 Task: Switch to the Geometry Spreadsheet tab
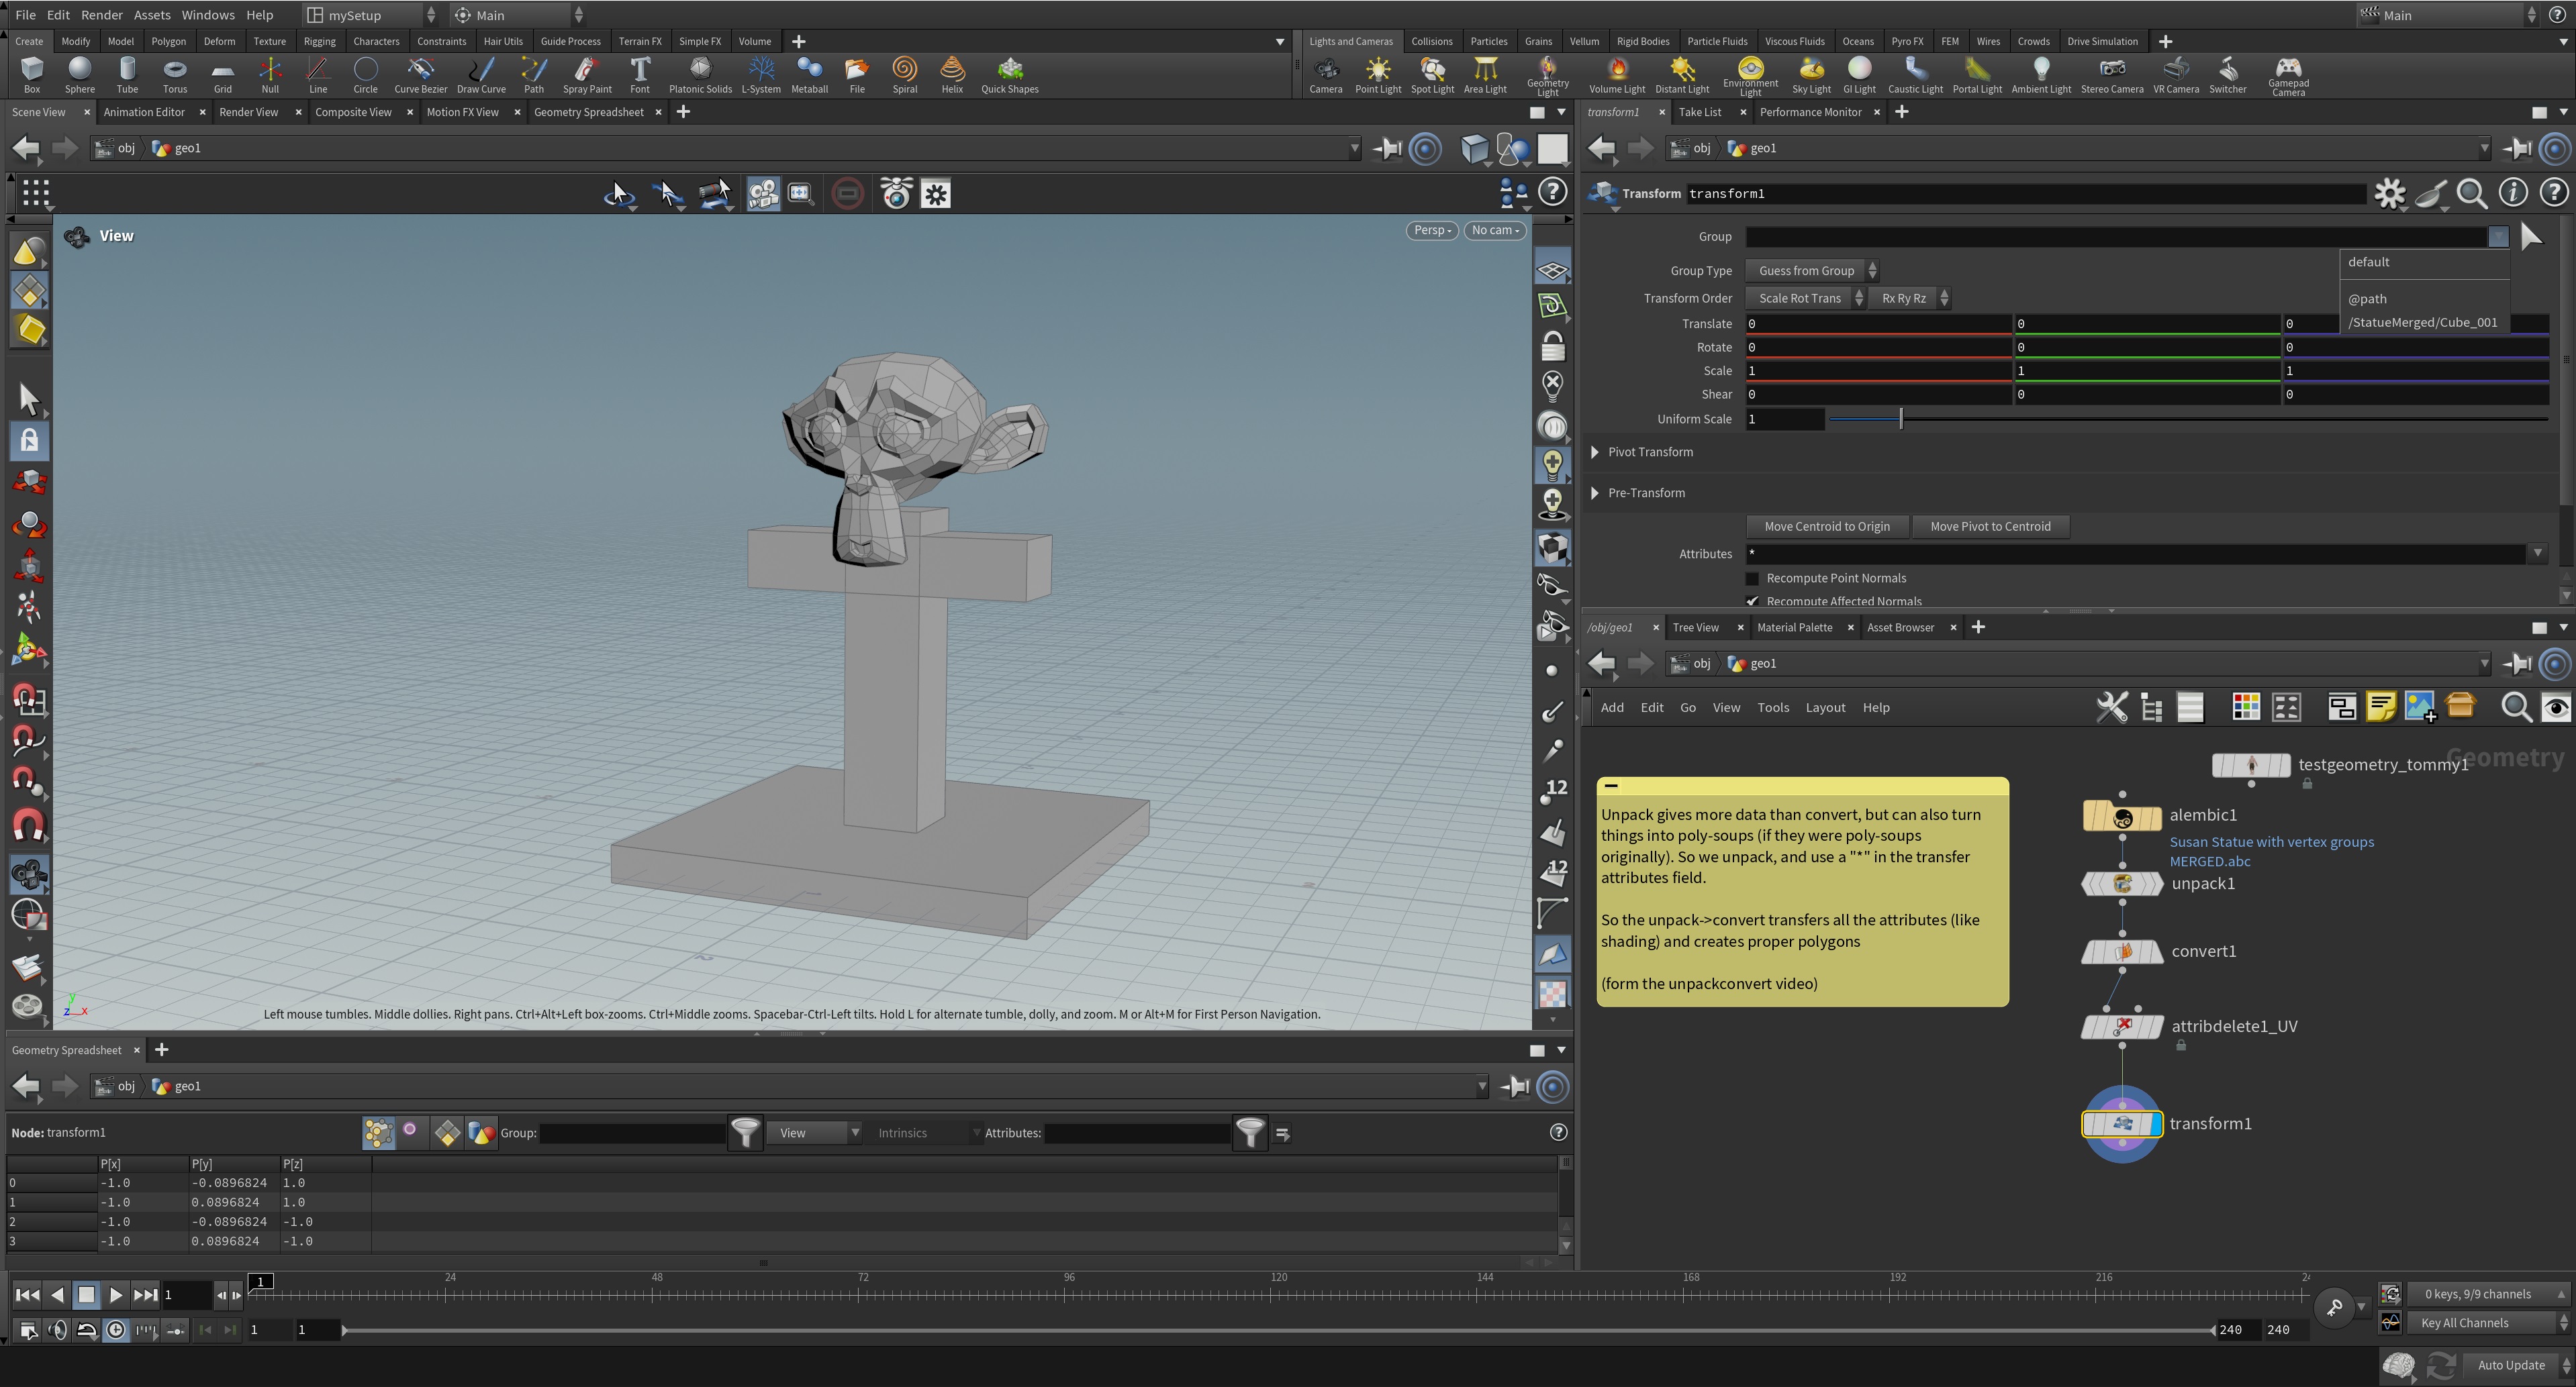tap(588, 112)
